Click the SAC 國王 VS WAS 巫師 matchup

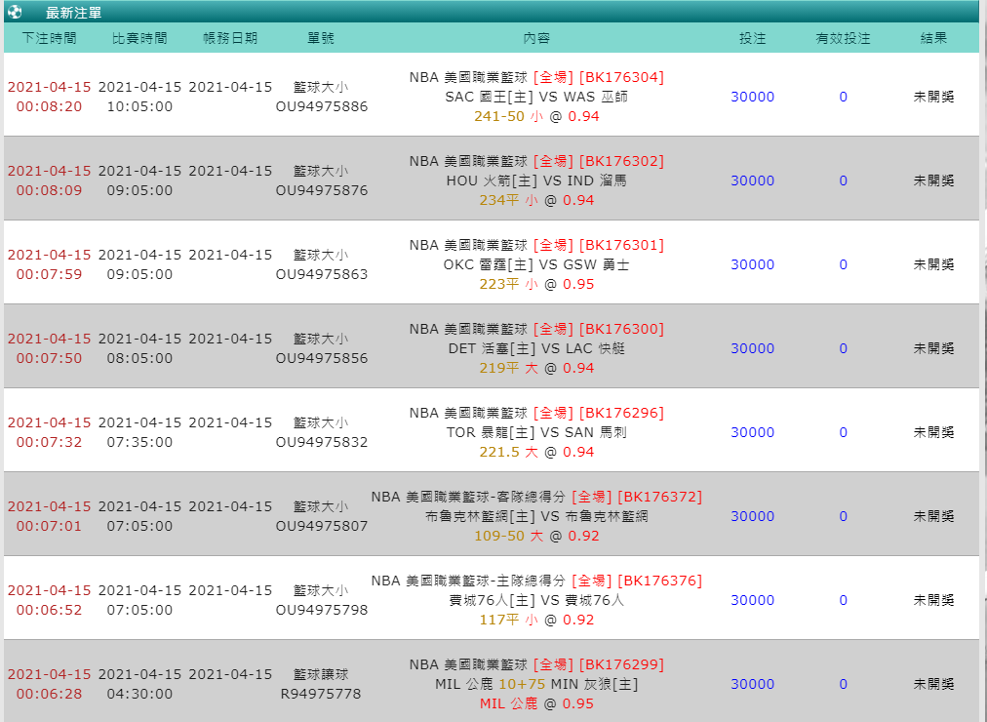coord(536,97)
